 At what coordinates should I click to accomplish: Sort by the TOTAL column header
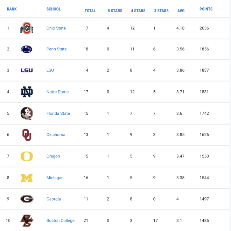click(90, 11)
